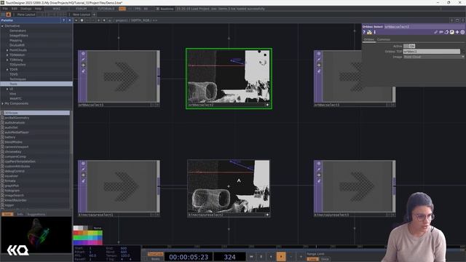466x262 pixels.
Task: Click the round globe icon in parameters
Action: pyautogui.click(x=451, y=32)
